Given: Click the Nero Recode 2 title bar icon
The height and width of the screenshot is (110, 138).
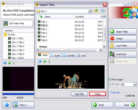Looking at the screenshot, I should pyautogui.click(x=3, y=4).
